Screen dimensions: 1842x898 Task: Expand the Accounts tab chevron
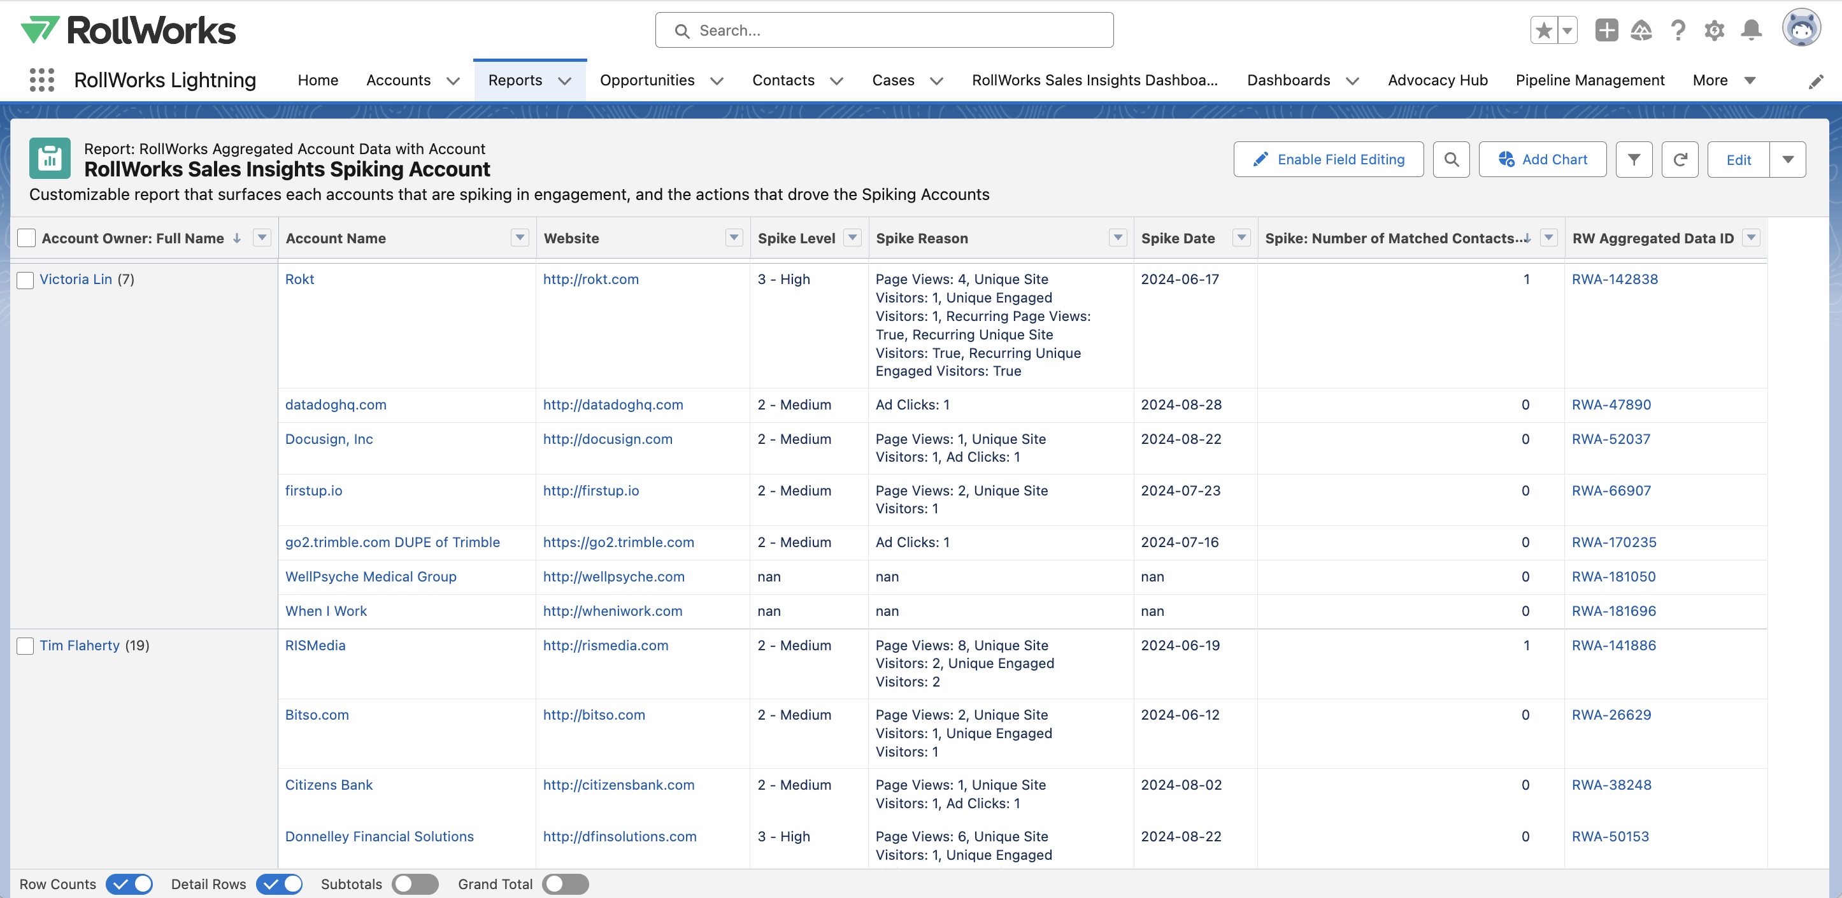point(453,81)
